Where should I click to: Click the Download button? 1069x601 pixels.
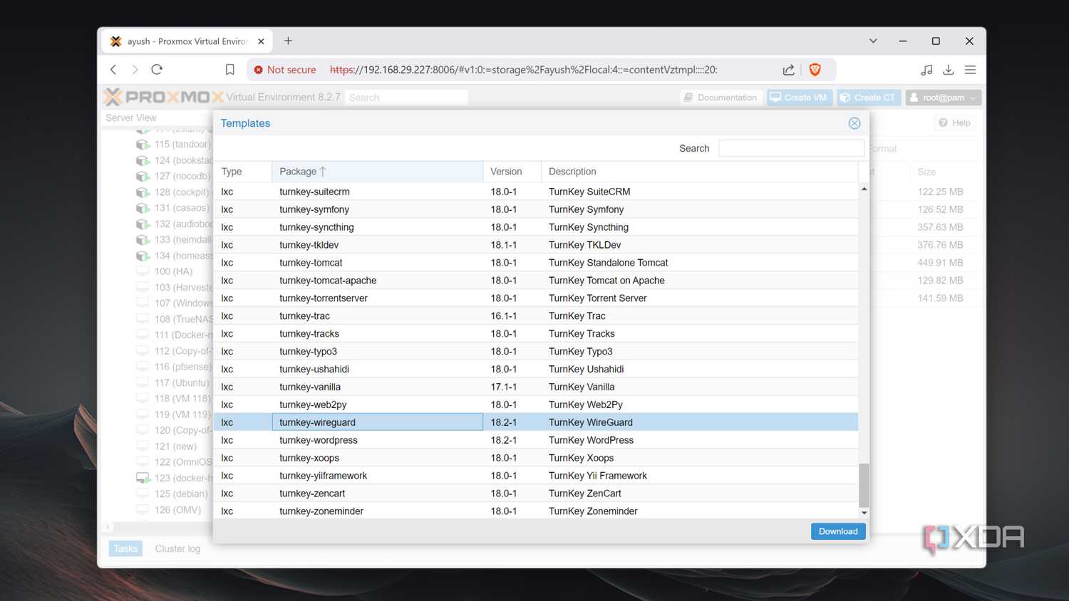[x=838, y=531]
